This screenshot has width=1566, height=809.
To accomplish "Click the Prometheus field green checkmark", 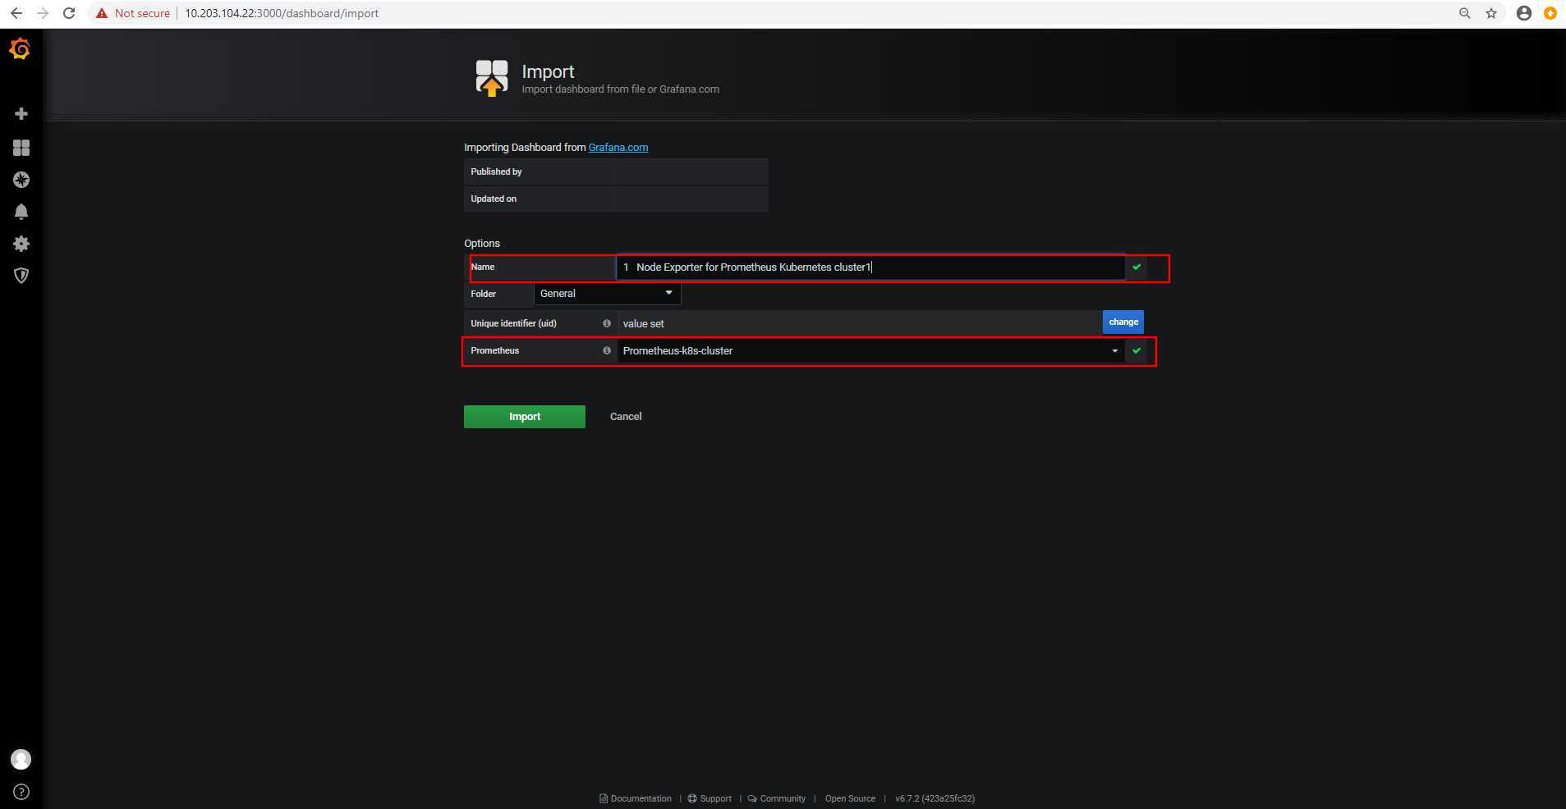I will tap(1137, 350).
